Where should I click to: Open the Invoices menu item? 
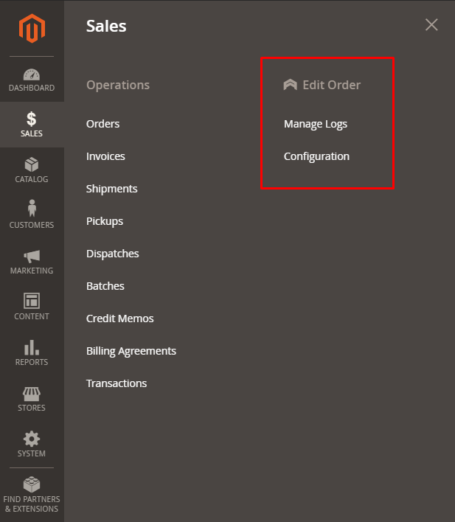click(x=105, y=156)
